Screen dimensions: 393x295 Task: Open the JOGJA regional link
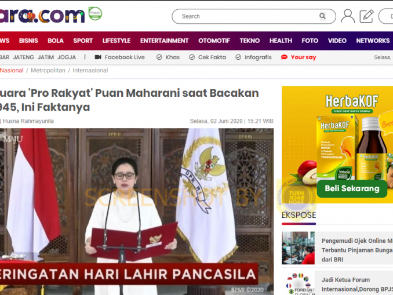pos(67,57)
